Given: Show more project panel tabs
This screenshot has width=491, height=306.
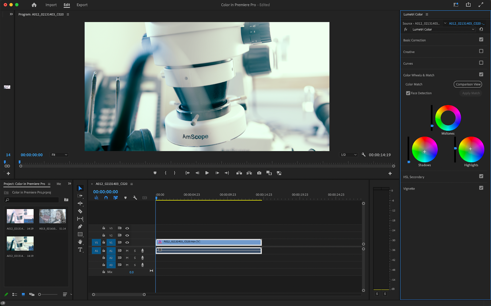Looking at the screenshot, I should tap(70, 184).
